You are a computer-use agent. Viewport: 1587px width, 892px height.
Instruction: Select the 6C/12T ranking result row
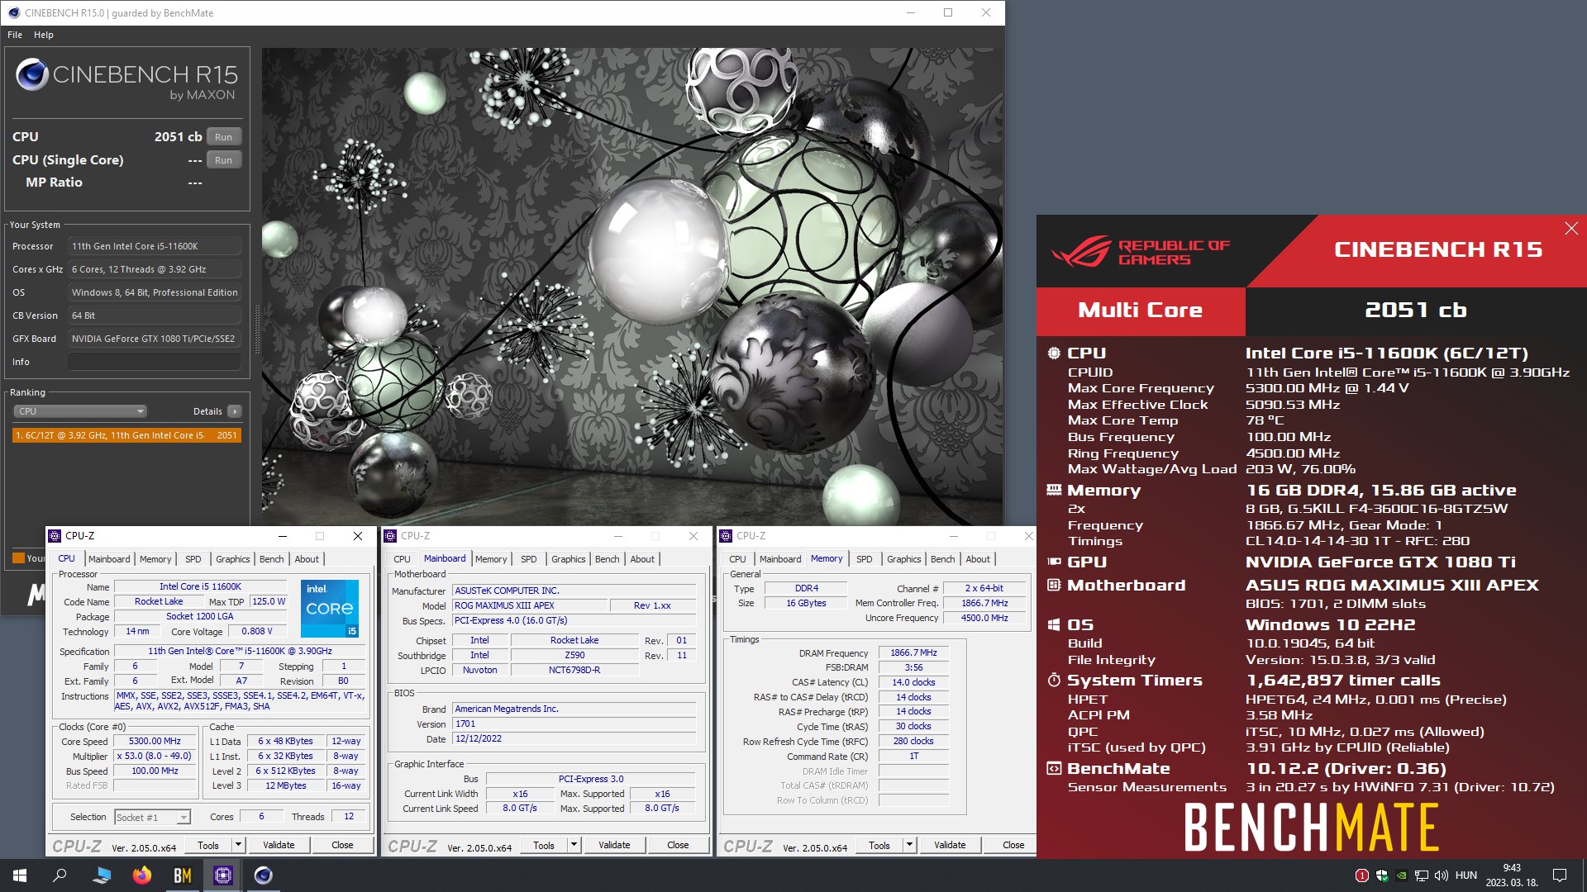[x=126, y=435]
